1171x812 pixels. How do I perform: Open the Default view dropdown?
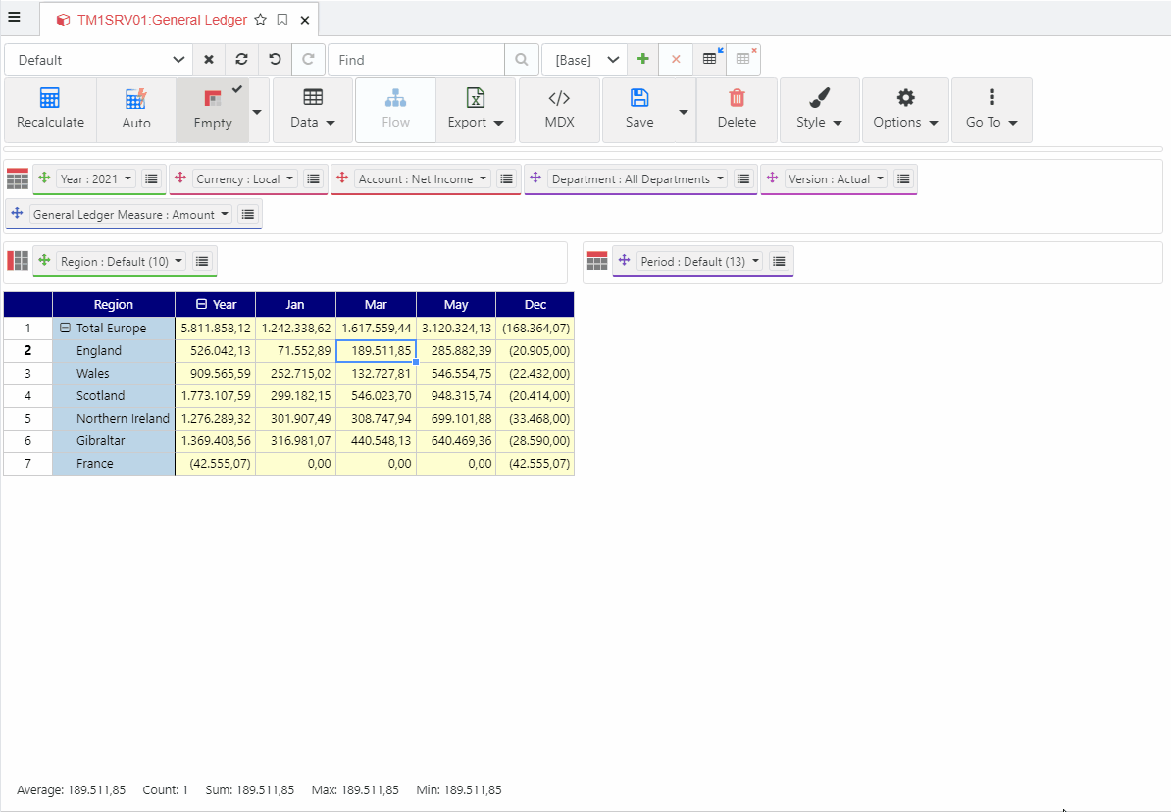pyautogui.click(x=98, y=60)
